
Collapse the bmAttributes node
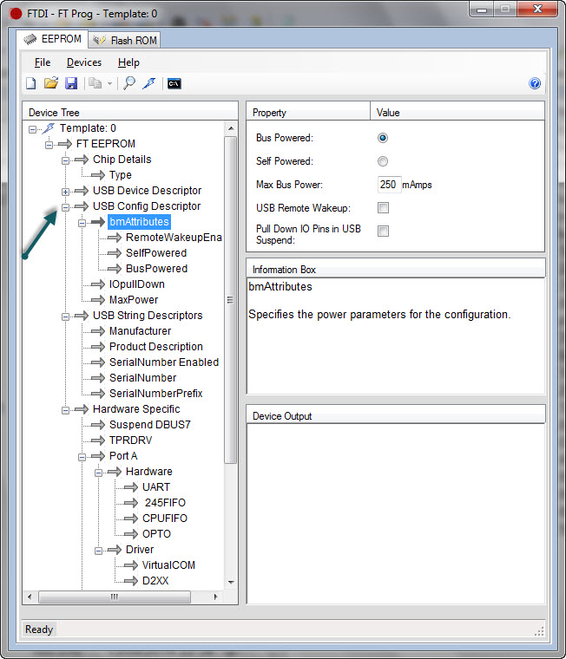[82, 223]
